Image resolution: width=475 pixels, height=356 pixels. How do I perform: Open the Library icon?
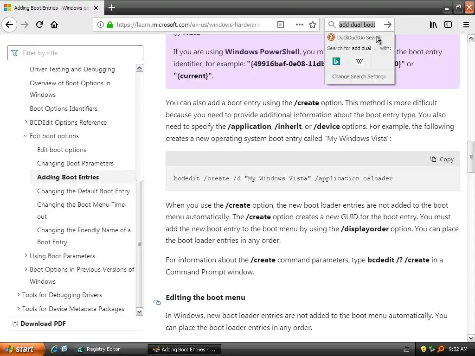point(433,25)
